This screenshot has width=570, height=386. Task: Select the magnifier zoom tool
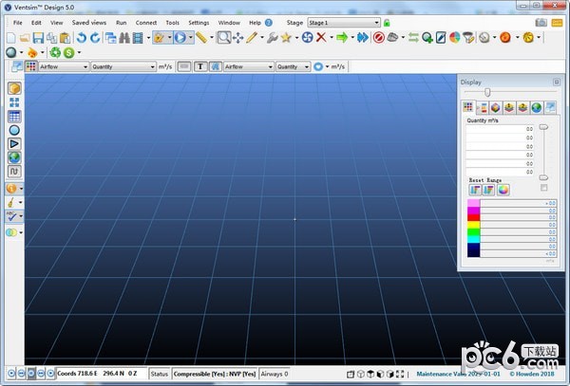[224, 37]
